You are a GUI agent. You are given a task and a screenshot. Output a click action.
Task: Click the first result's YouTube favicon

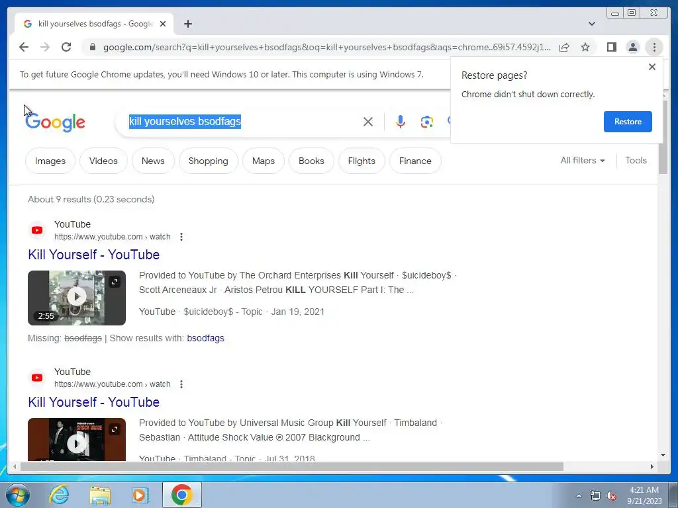coord(37,230)
